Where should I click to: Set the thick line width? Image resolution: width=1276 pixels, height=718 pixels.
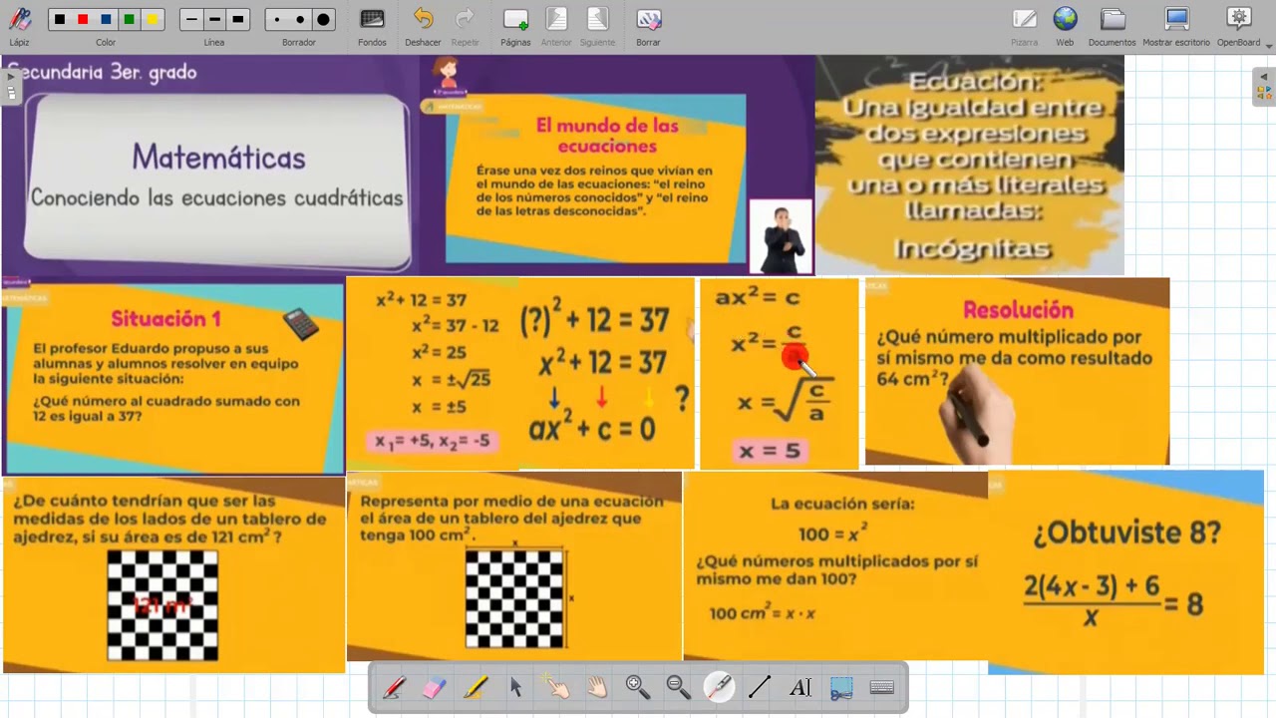[237, 20]
